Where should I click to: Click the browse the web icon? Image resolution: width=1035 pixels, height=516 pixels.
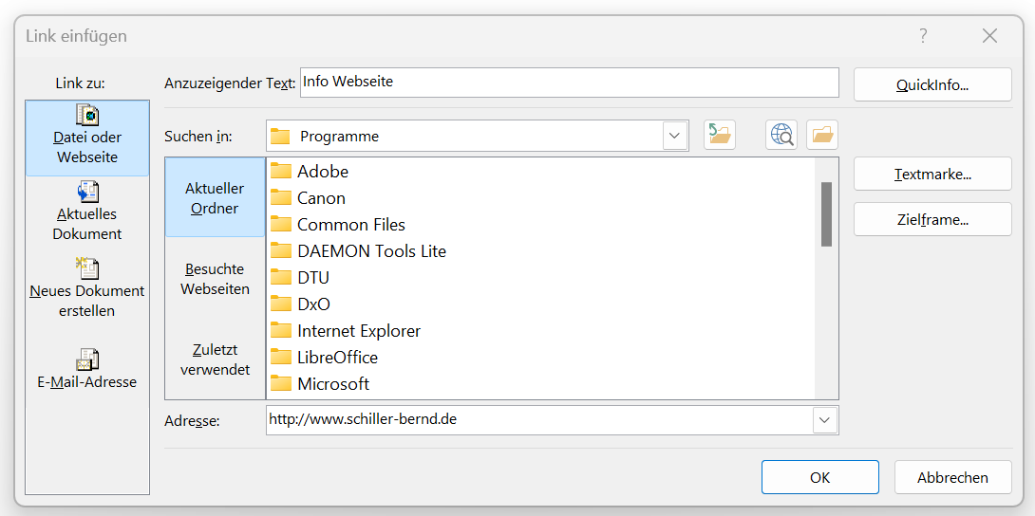[x=781, y=136]
